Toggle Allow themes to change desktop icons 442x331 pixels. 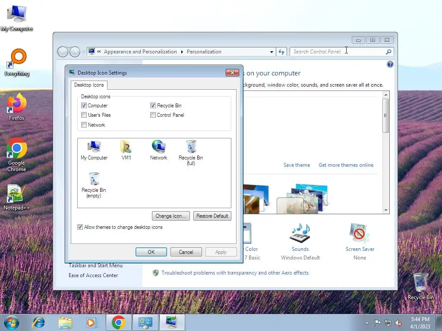click(80, 227)
